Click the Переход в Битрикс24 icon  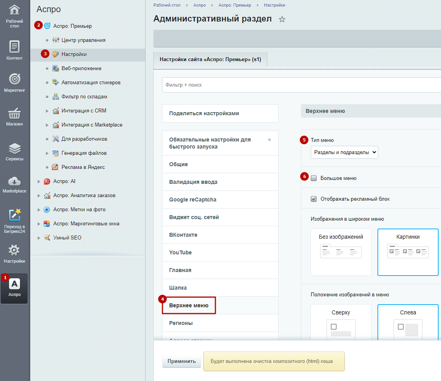pyautogui.click(x=15, y=215)
